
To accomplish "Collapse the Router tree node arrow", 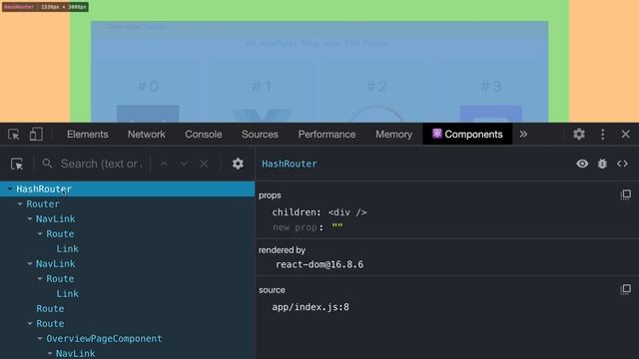I will click(x=20, y=203).
